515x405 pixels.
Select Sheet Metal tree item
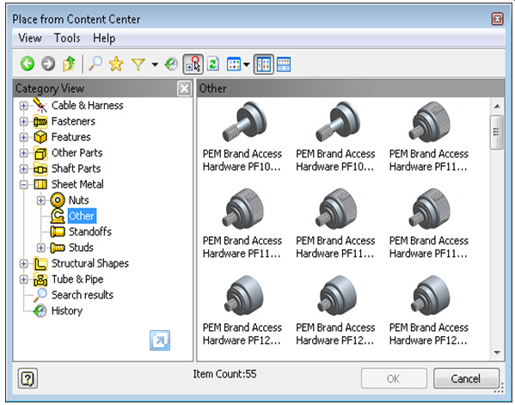(77, 184)
